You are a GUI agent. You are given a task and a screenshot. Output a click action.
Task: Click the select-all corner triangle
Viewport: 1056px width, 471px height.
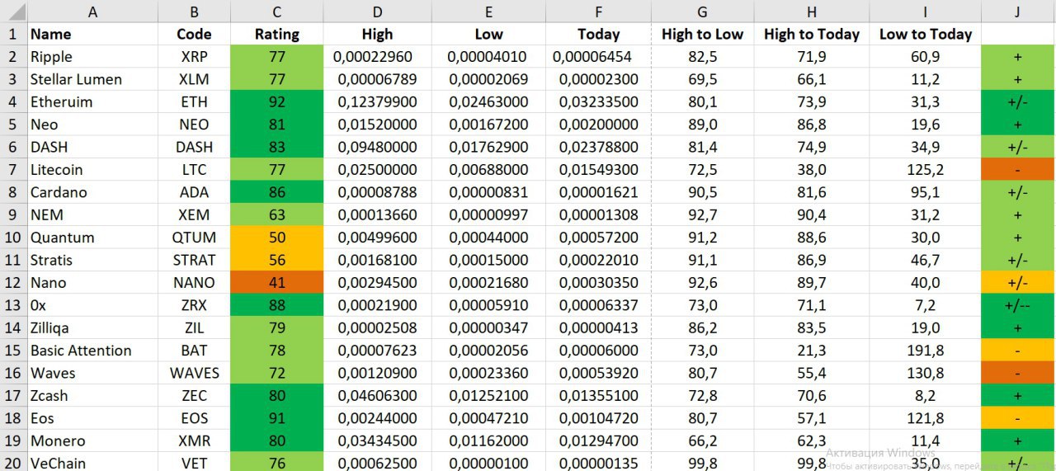pyautogui.click(x=13, y=12)
